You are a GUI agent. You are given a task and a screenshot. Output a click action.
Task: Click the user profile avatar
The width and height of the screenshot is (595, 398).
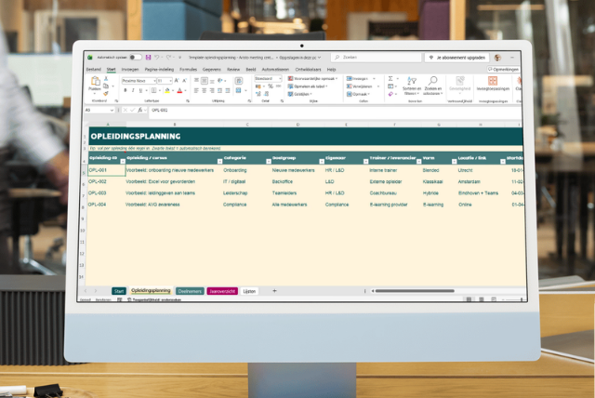click(497, 58)
